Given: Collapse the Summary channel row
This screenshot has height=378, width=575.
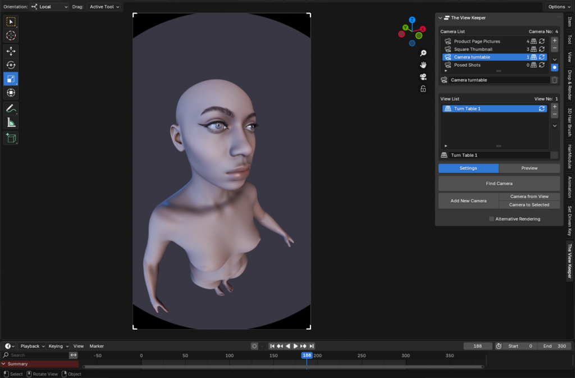Looking at the screenshot, I should (x=4, y=364).
